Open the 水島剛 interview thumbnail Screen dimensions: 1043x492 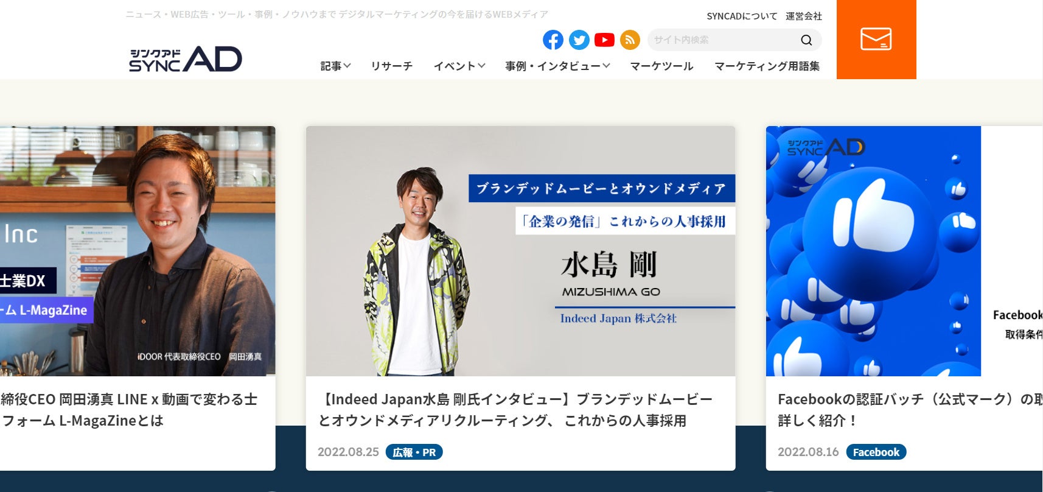(x=520, y=251)
